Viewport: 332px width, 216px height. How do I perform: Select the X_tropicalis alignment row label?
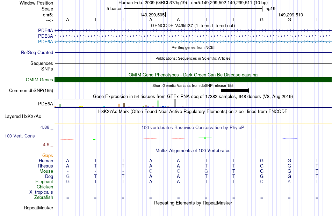tap(41, 192)
